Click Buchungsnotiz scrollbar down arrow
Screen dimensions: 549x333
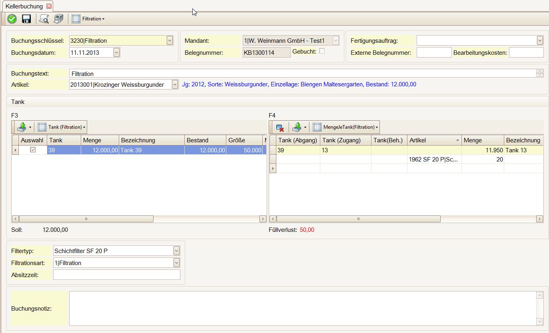pos(540,321)
